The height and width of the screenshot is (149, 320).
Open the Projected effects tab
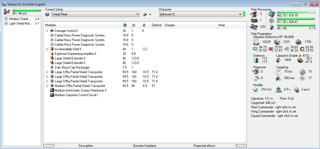tap(204, 146)
